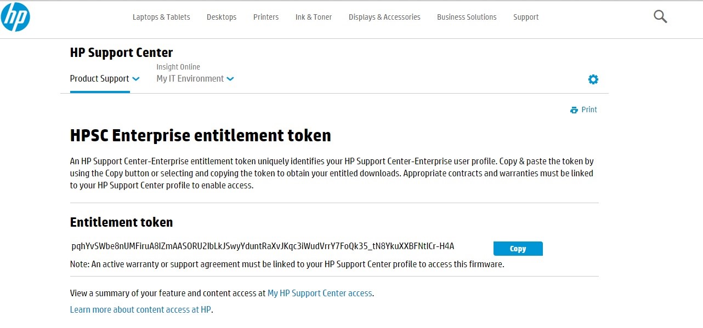
Task: Click the HP logo
Action: click(x=15, y=17)
